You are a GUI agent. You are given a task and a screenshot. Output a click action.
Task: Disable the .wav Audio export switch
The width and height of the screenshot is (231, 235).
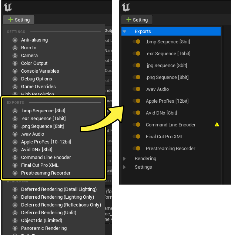tap(136, 89)
